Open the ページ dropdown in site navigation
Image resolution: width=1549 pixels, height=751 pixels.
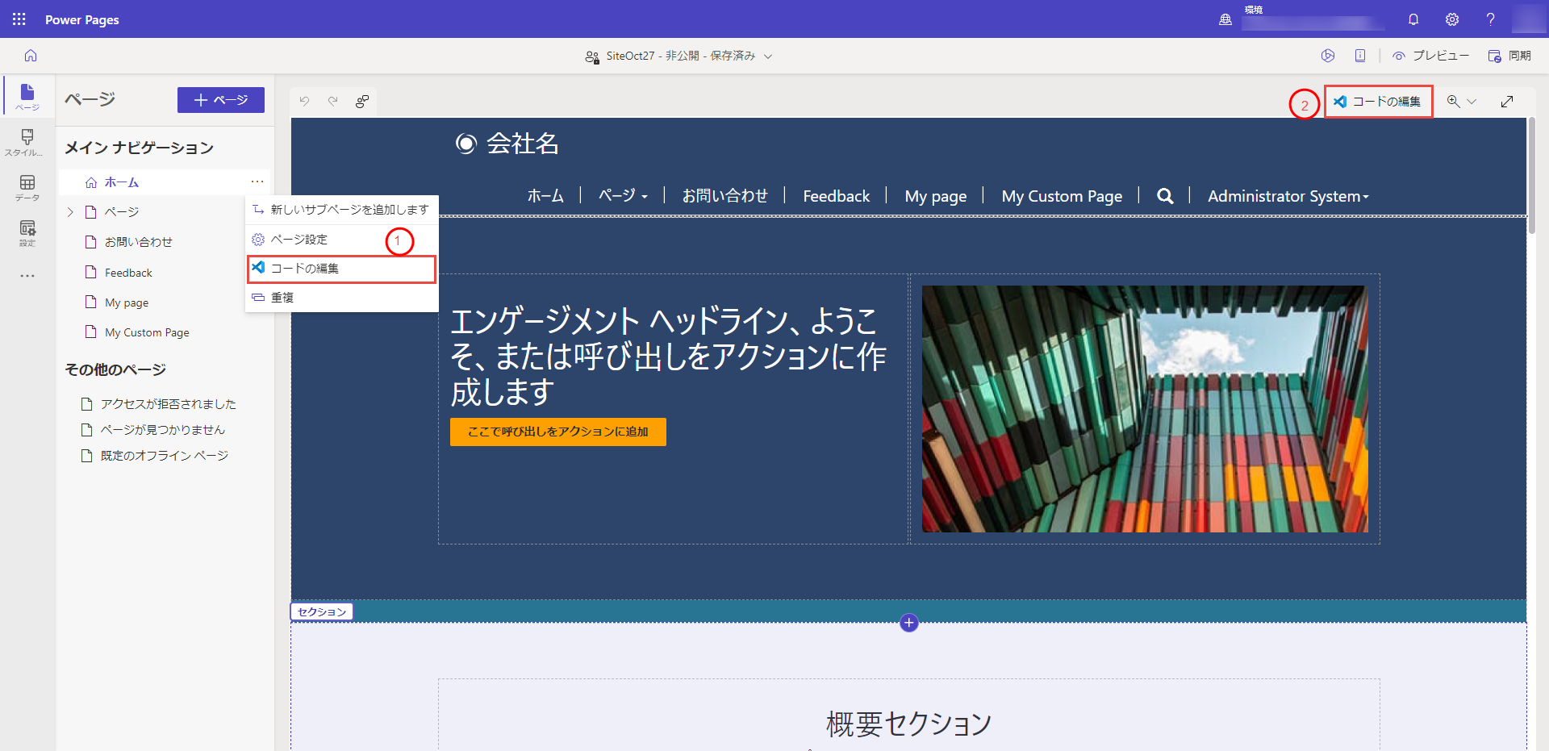click(x=623, y=196)
